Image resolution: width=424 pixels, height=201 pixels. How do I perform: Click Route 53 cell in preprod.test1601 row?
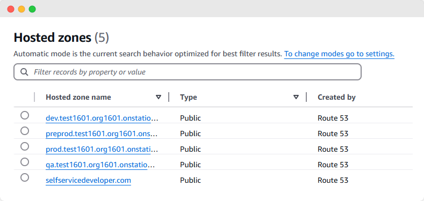click(333, 134)
